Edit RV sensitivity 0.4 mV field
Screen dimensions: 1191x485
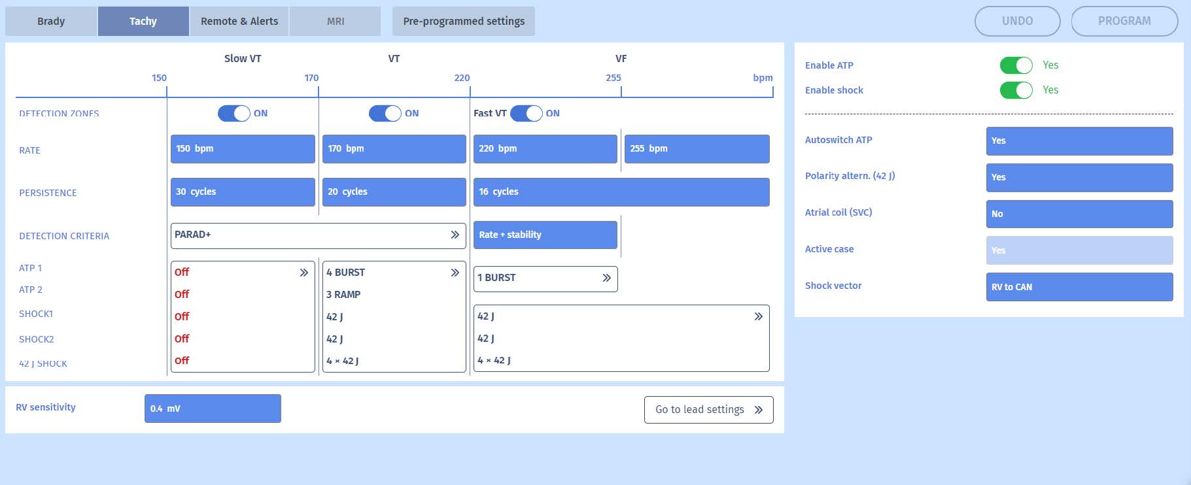[x=213, y=409]
